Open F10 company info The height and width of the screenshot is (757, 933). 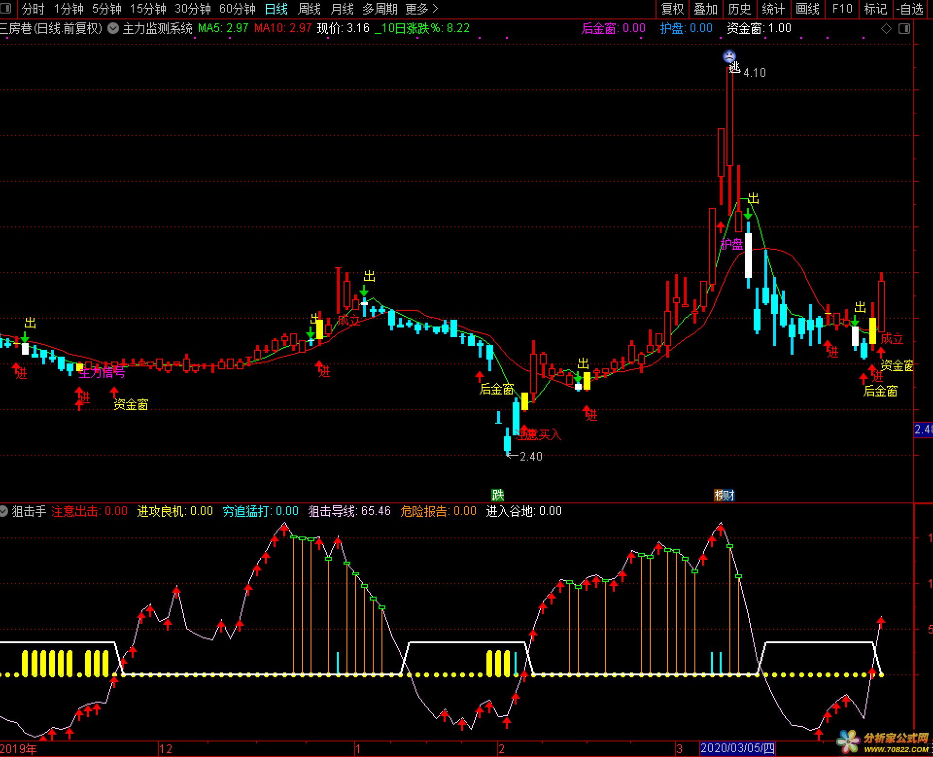pyautogui.click(x=842, y=9)
